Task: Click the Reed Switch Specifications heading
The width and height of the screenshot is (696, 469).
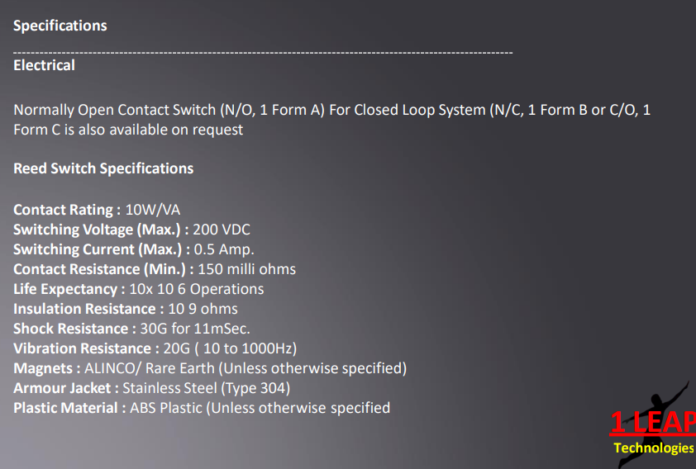Action: pyautogui.click(x=103, y=168)
